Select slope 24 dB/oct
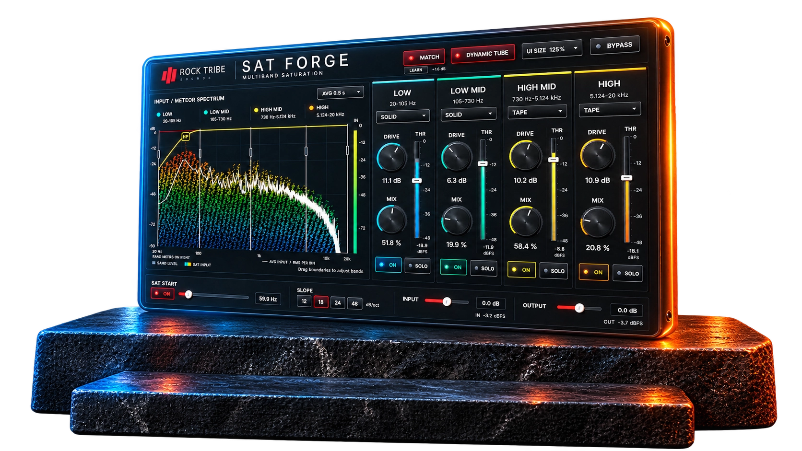 click(x=338, y=303)
